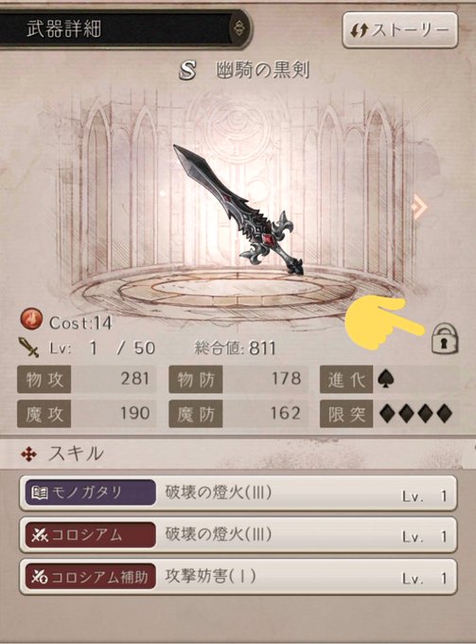The image size is (476, 644).
Task: Open the モノガタリ skill 破壊の燈火(III)
Action: tap(238, 492)
